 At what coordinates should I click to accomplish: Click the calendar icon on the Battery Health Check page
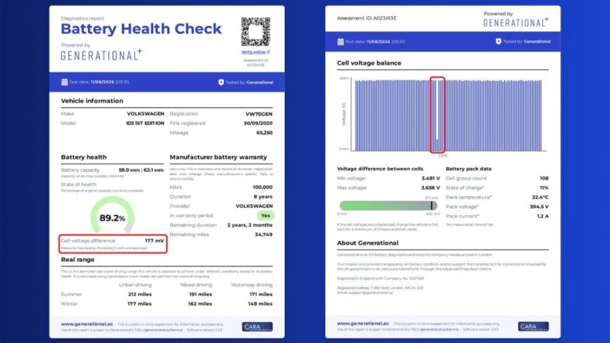pos(65,82)
